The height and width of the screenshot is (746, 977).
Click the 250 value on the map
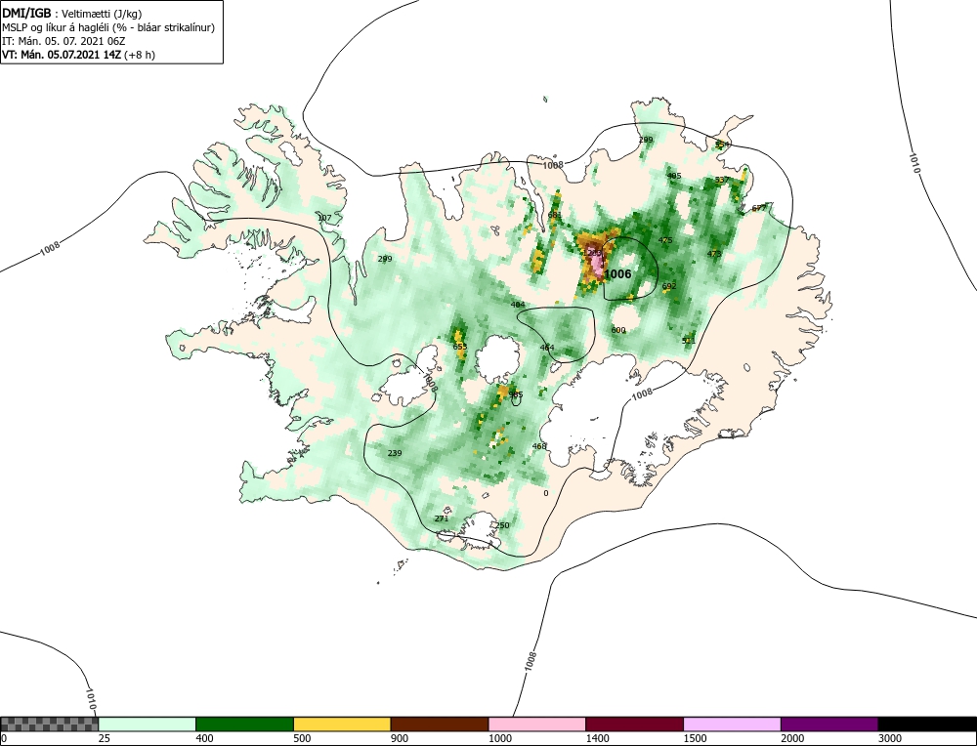(502, 525)
